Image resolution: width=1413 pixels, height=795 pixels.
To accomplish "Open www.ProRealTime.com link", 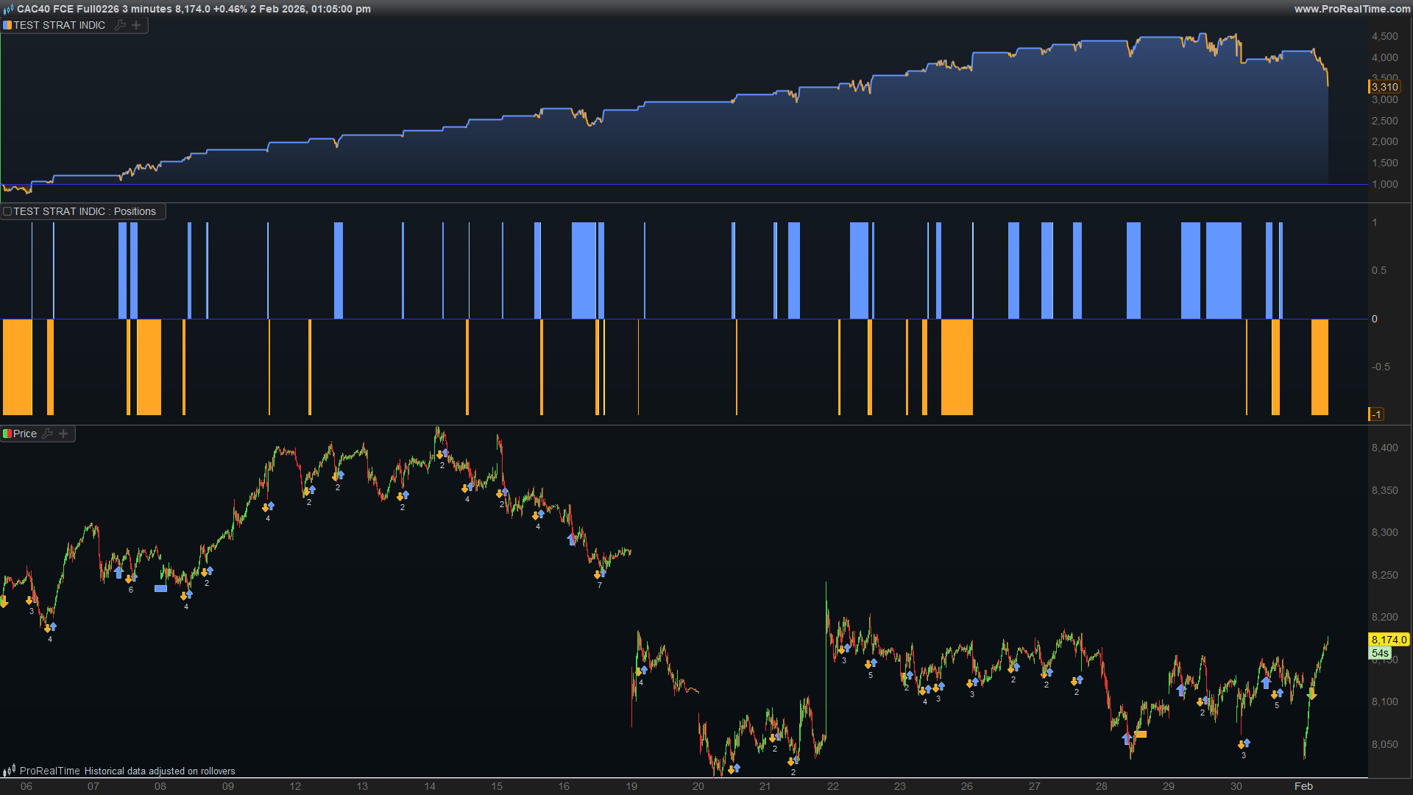I will click(1352, 9).
